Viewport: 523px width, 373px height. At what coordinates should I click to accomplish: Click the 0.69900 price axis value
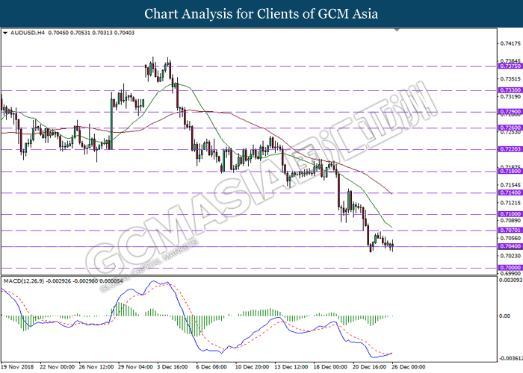point(510,274)
